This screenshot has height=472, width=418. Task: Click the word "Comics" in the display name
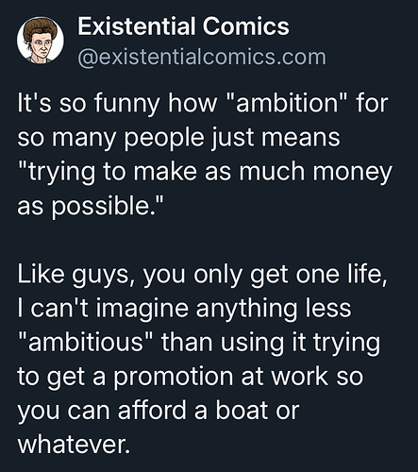coord(246,26)
